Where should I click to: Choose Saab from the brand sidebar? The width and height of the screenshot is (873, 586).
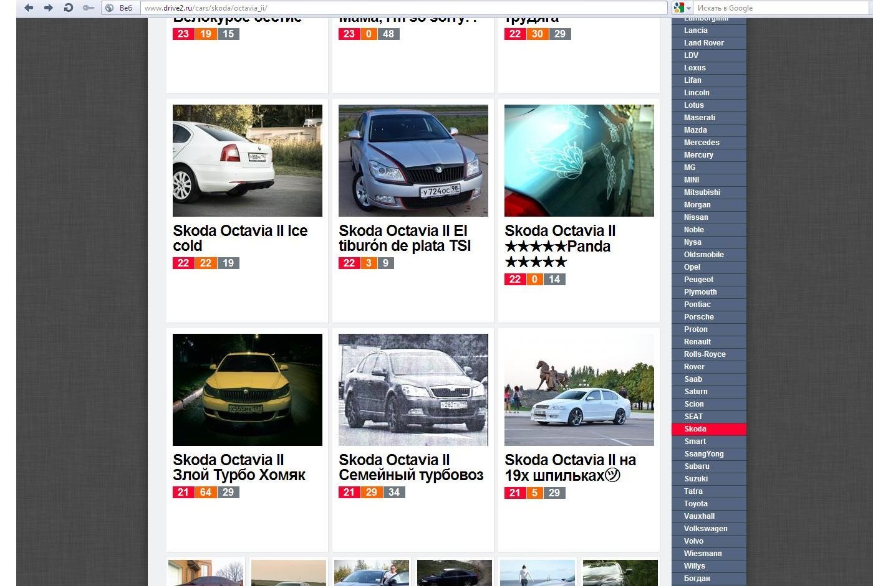click(x=709, y=379)
